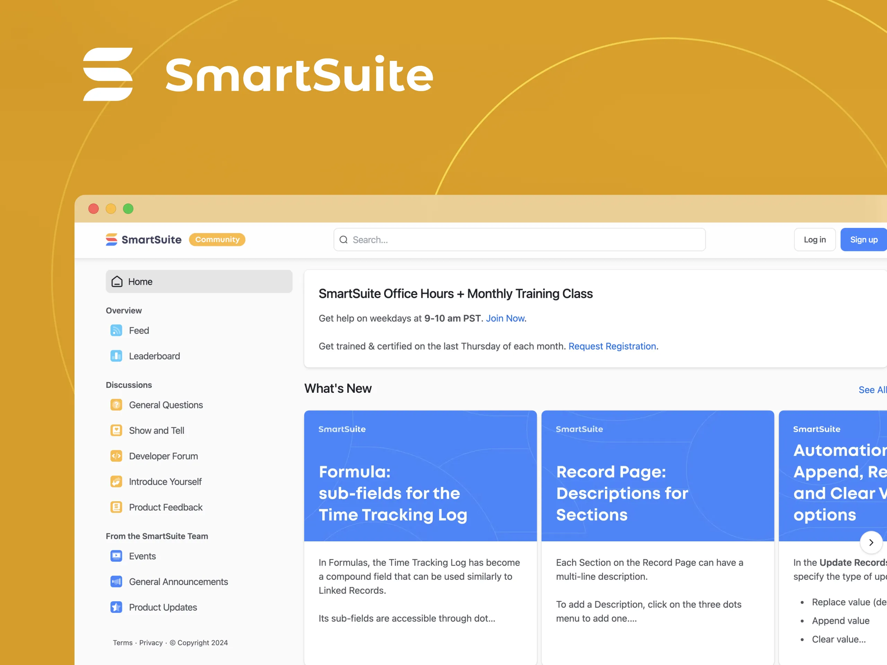
Task: Click the Introduce Yourself handshake icon
Action: [116, 481]
